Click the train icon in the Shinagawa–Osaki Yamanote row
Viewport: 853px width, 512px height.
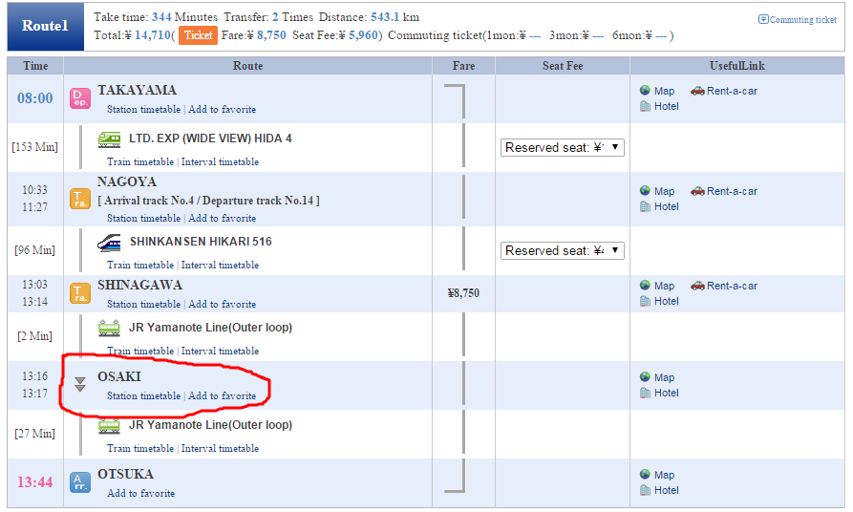109,328
